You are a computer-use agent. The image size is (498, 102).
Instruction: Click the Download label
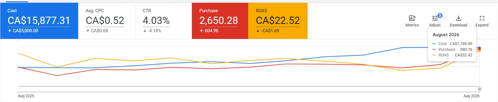point(458,25)
